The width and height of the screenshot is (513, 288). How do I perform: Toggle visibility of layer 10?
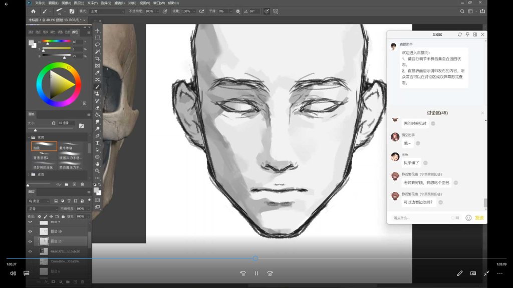(x=30, y=231)
